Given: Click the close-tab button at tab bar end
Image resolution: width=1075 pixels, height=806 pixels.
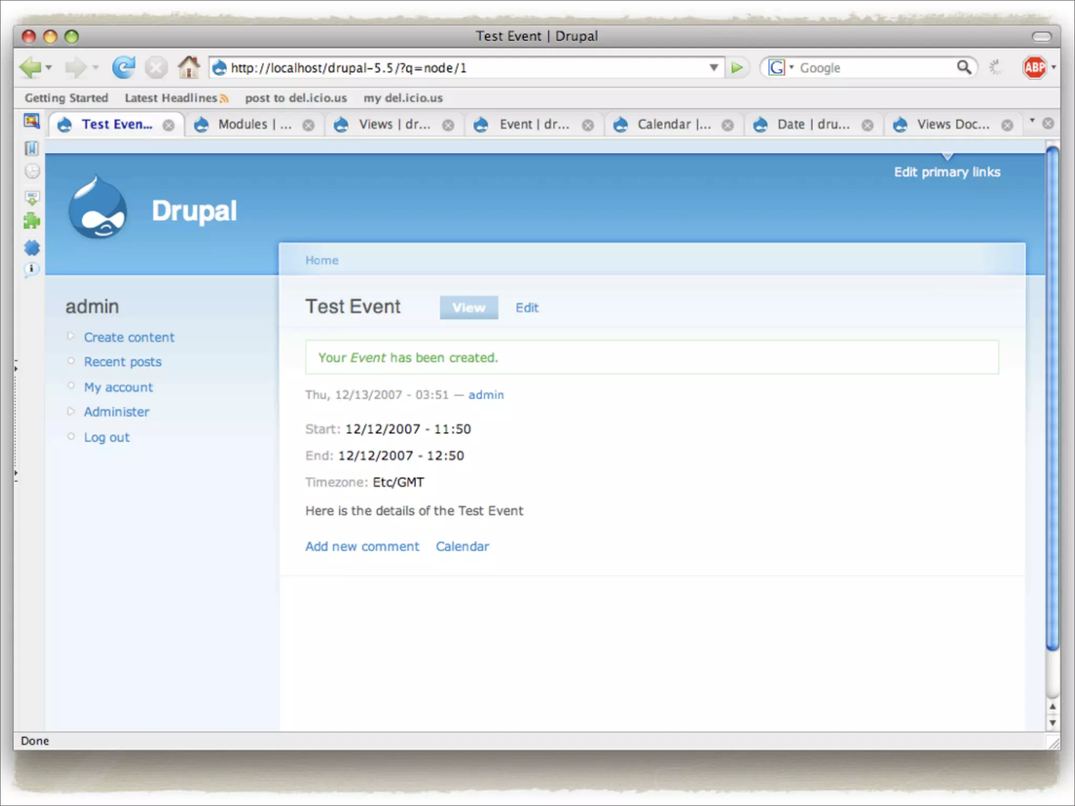Looking at the screenshot, I should 1048,123.
